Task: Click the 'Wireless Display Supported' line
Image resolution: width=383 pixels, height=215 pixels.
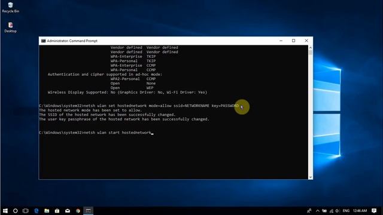Action: (127, 93)
